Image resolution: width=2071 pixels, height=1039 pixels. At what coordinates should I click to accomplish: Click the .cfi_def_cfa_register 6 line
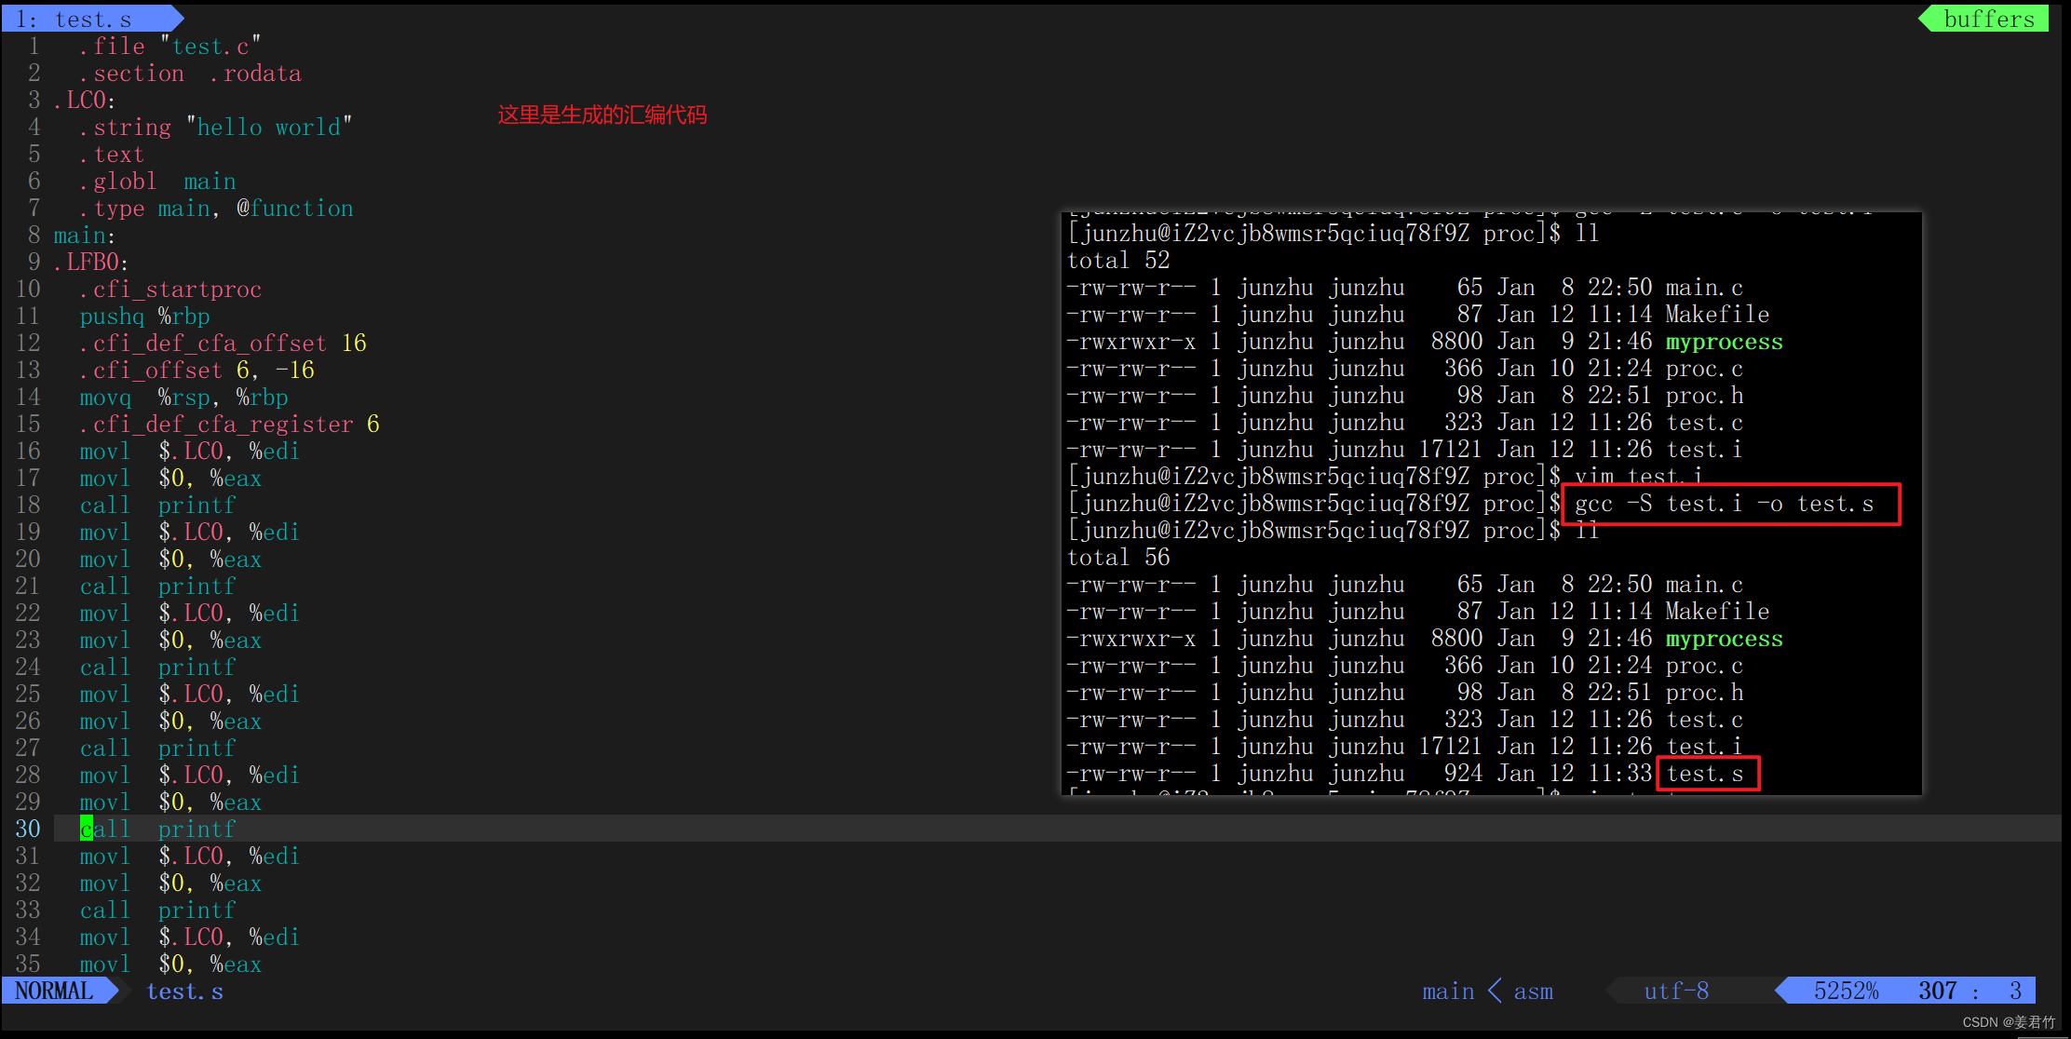click(229, 424)
